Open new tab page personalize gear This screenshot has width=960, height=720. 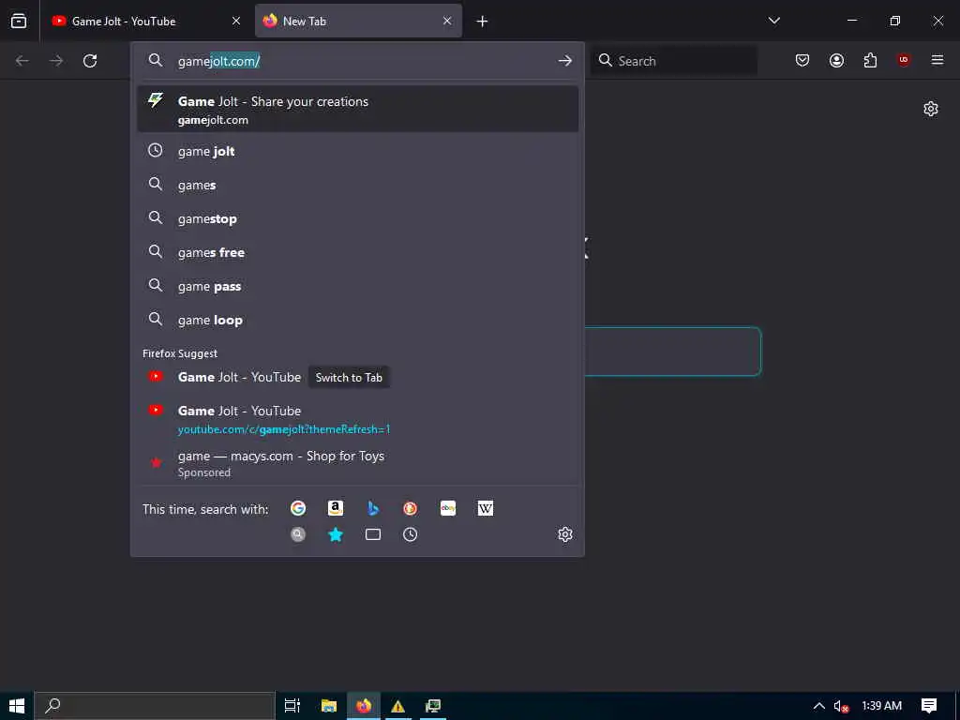(x=931, y=109)
